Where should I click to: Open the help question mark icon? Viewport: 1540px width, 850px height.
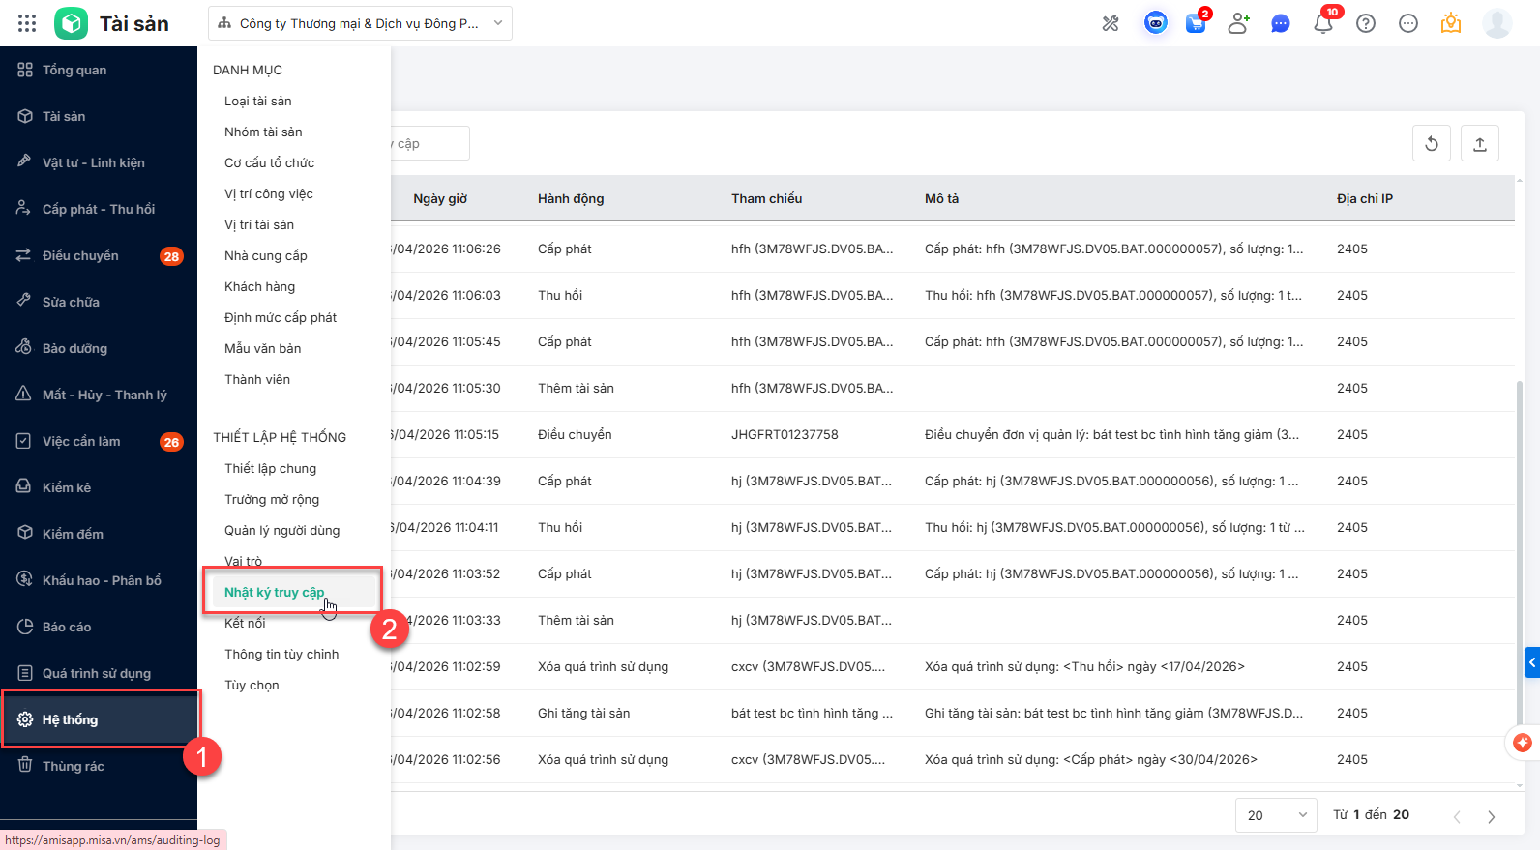[x=1366, y=23]
